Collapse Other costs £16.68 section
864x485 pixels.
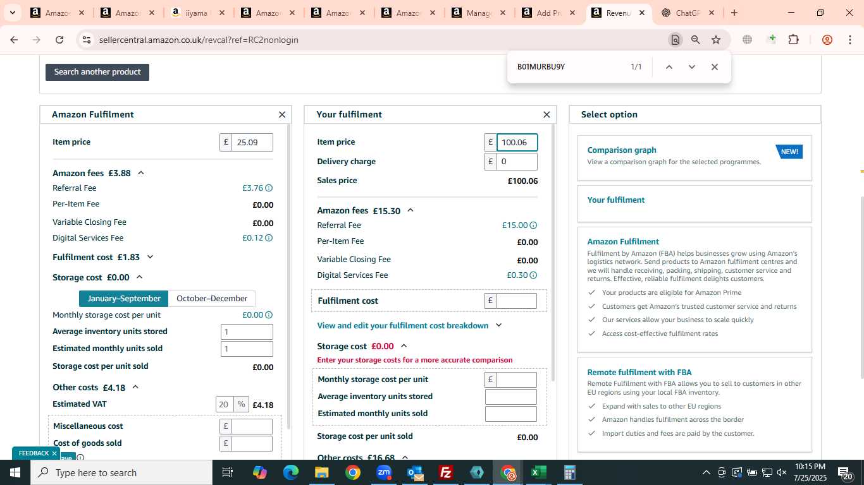(405, 457)
